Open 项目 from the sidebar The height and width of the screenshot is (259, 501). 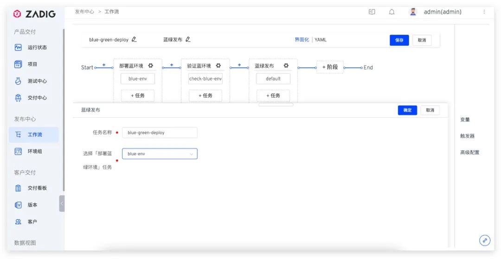32,64
